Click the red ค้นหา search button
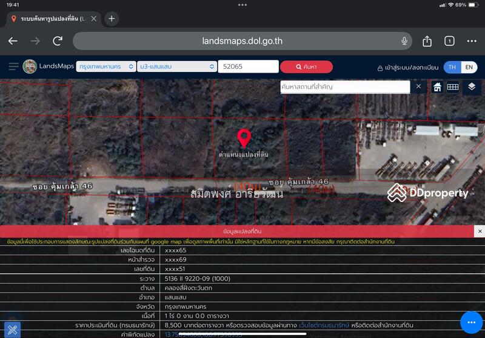Image resolution: width=485 pixels, height=338 pixels. tap(306, 67)
